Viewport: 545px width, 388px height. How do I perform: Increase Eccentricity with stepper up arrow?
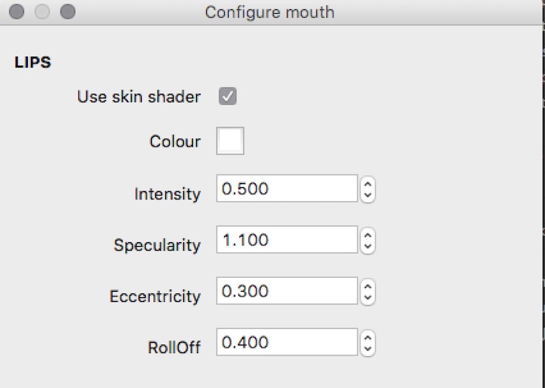(368, 286)
